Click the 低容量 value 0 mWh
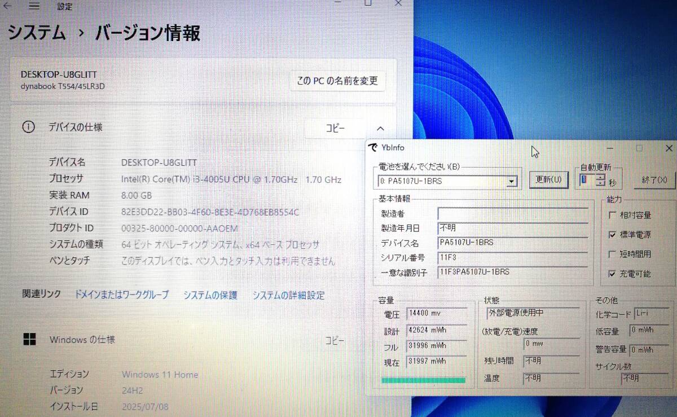Viewport: 677px width, 417px height. tap(650, 331)
